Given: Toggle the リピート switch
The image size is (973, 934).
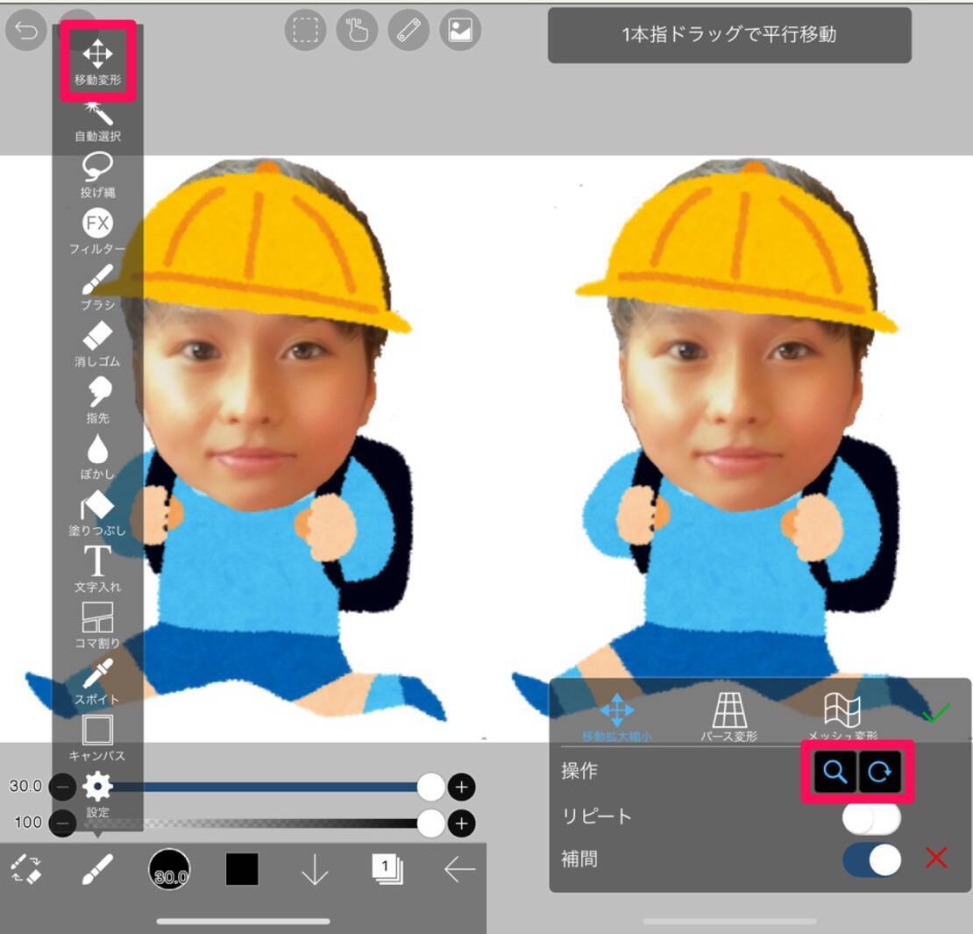Looking at the screenshot, I should pyautogui.click(x=872, y=818).
